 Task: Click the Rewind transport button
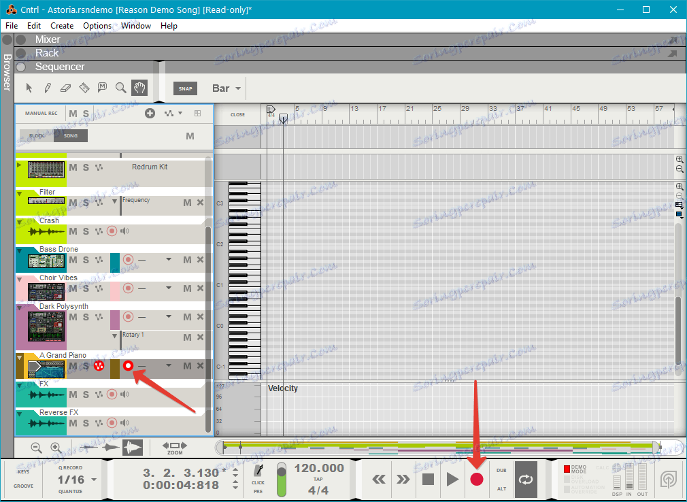point(379,480)
